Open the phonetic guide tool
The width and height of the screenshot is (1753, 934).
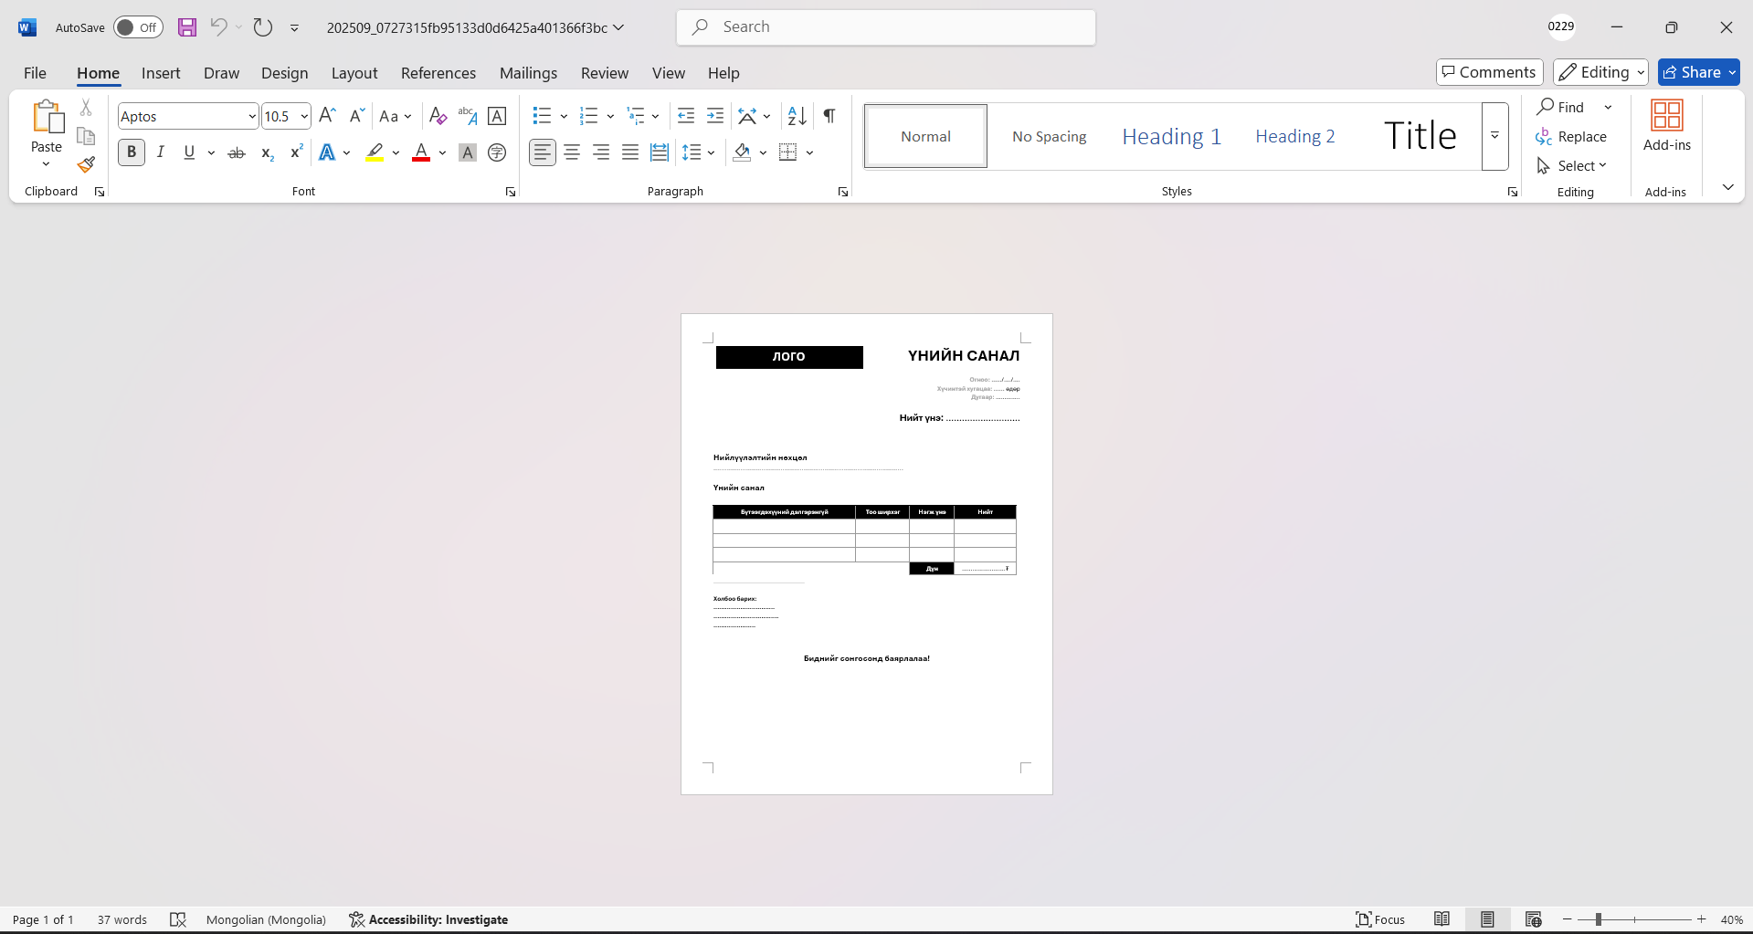tap(467, 116)
